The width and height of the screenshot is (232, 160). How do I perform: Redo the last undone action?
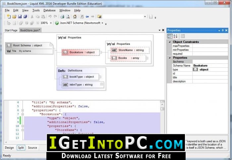55,16
